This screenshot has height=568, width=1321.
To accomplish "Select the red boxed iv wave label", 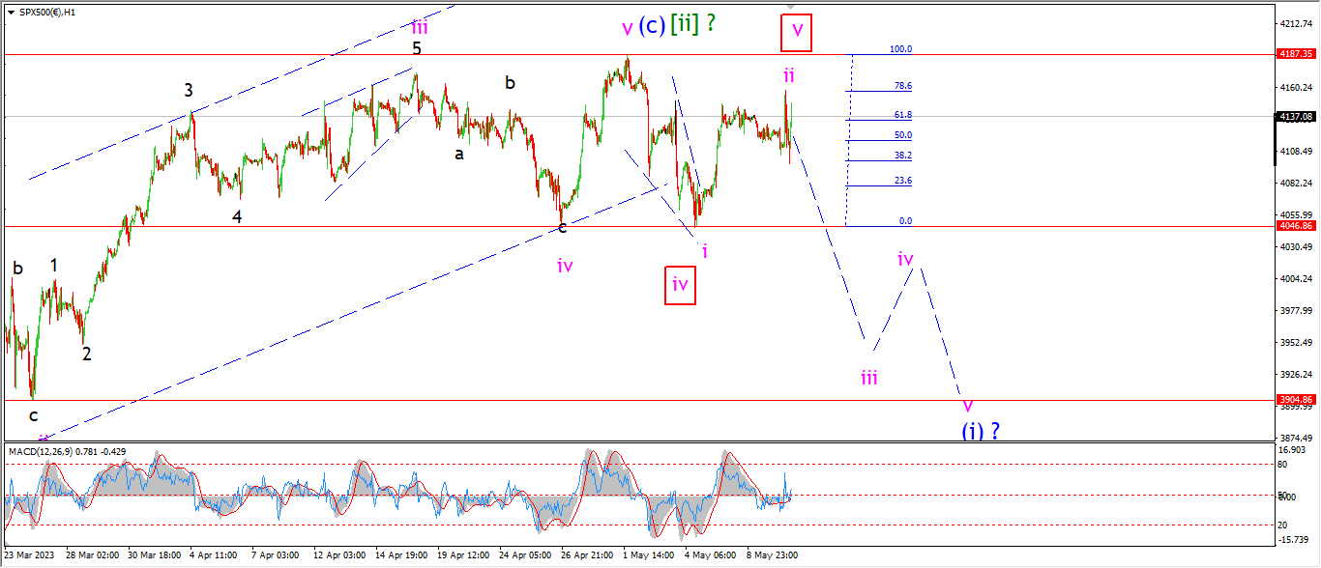I will (680, 285).
